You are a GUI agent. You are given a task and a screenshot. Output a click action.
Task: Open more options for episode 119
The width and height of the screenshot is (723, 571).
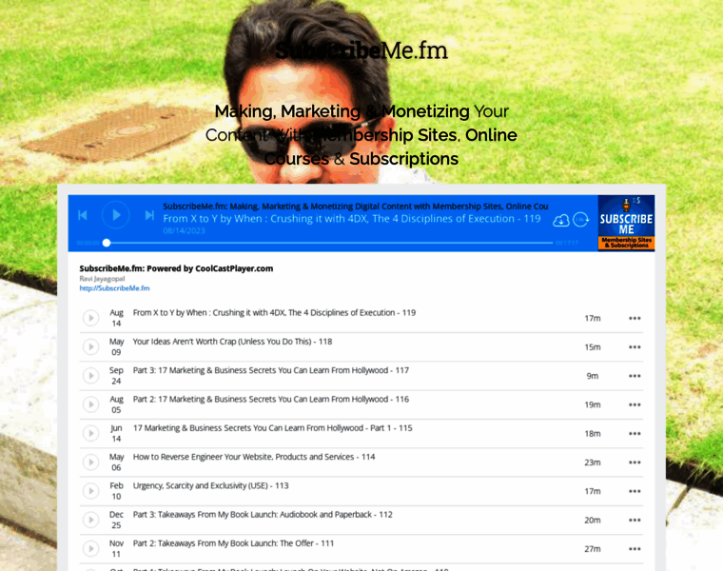pos(635,318)
